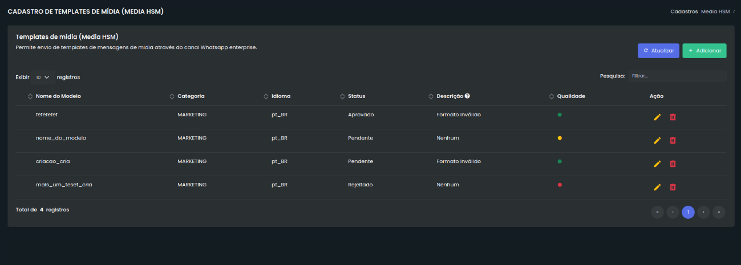Sort by Categoria column
This screenshot has height=265, width=741.
[x=191, y=96]
